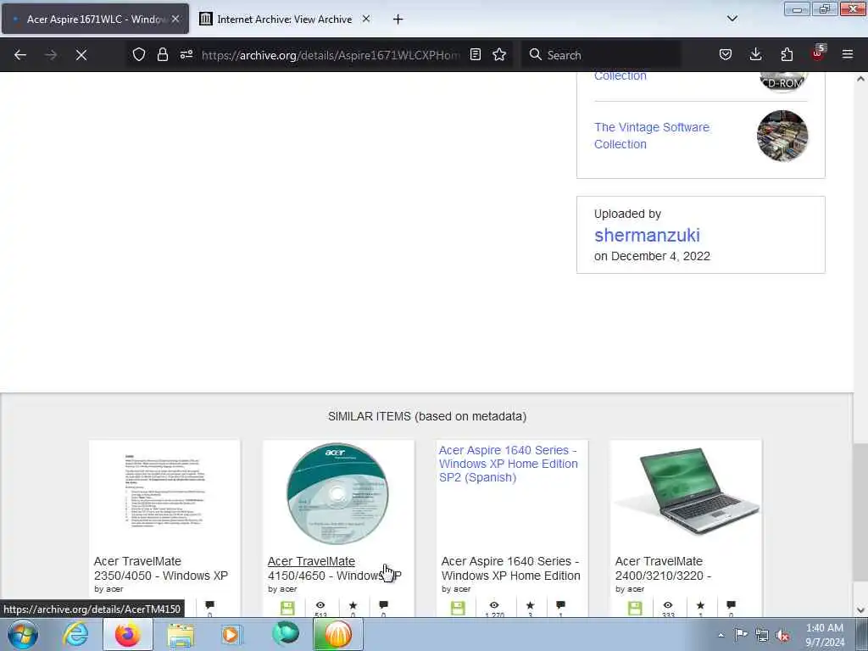868x651 pixels.
Task: Click the muted volume tray icon
Action: coord(782,635)
